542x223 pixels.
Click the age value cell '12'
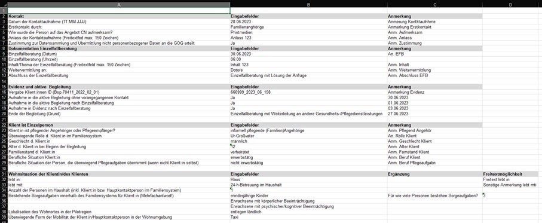click(308, 146)
